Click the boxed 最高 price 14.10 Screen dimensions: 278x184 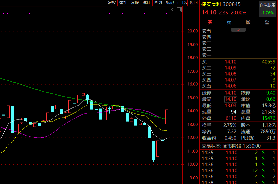[231, 99]
